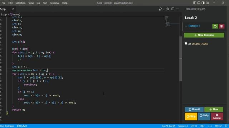Open the run options dropdown arrow
This screenshot has height=128, width=229.
164,9
